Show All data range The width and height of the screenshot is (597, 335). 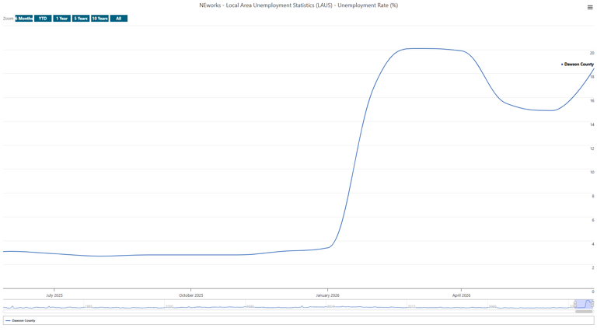click(119, 19)
